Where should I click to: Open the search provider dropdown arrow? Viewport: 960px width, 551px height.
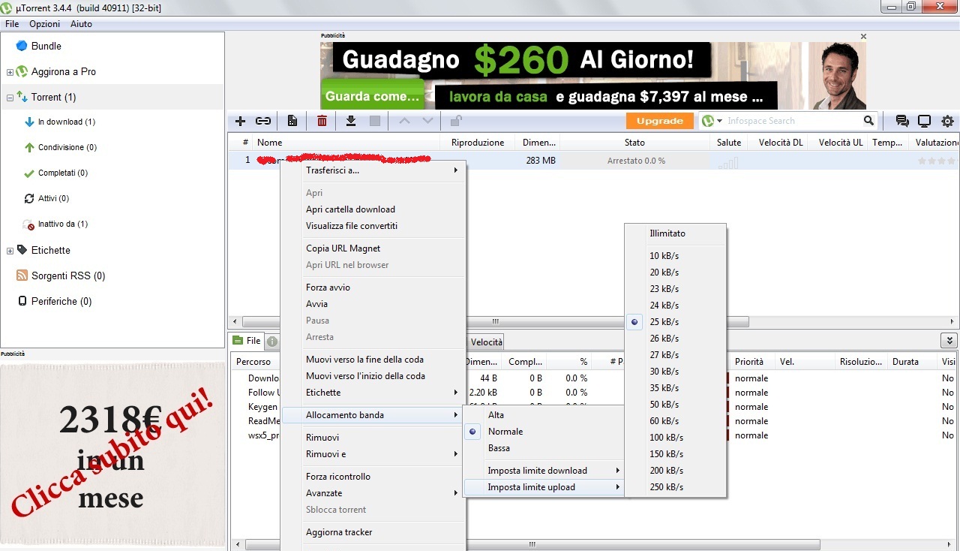[x=719, y=121]
